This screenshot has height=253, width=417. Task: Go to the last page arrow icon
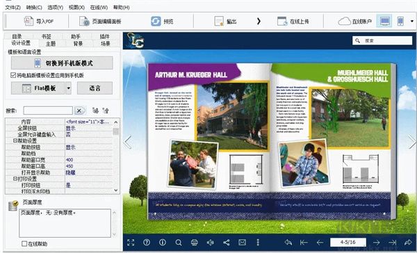(392, 243)
